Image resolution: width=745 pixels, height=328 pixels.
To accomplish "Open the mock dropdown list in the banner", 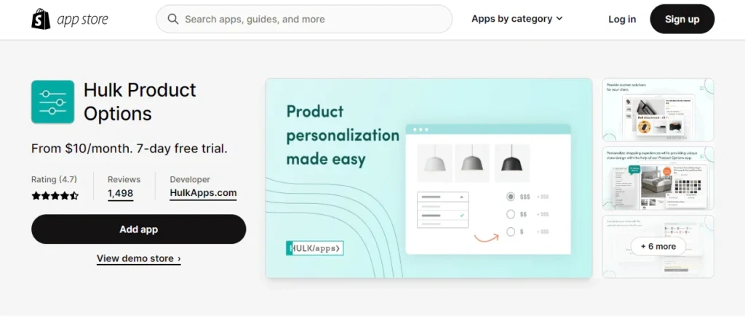I will [x=442, y=197].
